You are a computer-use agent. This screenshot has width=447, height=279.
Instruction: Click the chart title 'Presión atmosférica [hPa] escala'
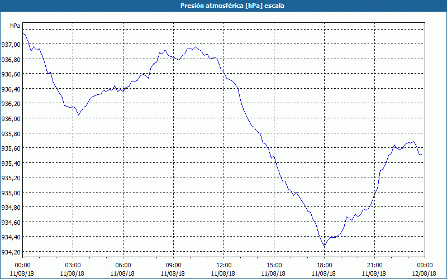[x=232, y=6]
